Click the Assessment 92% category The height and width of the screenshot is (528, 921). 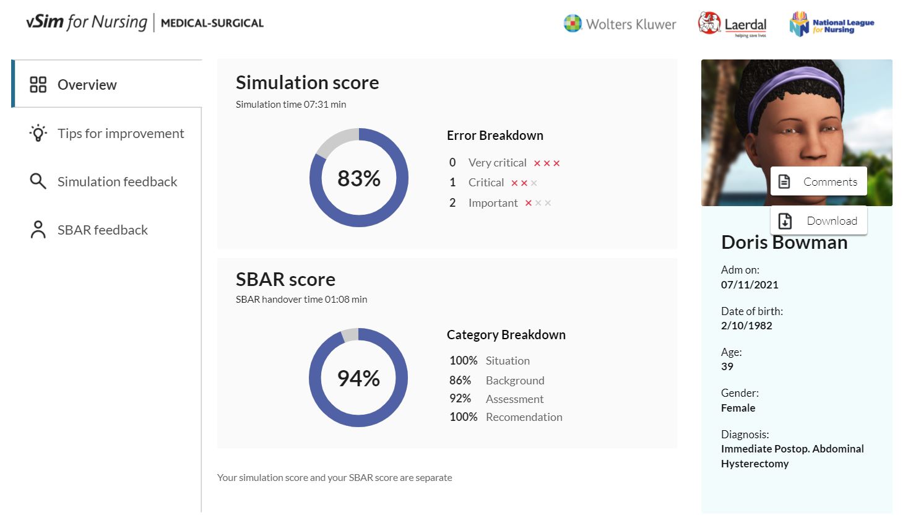pyautogui.click(x=496, y=399)
